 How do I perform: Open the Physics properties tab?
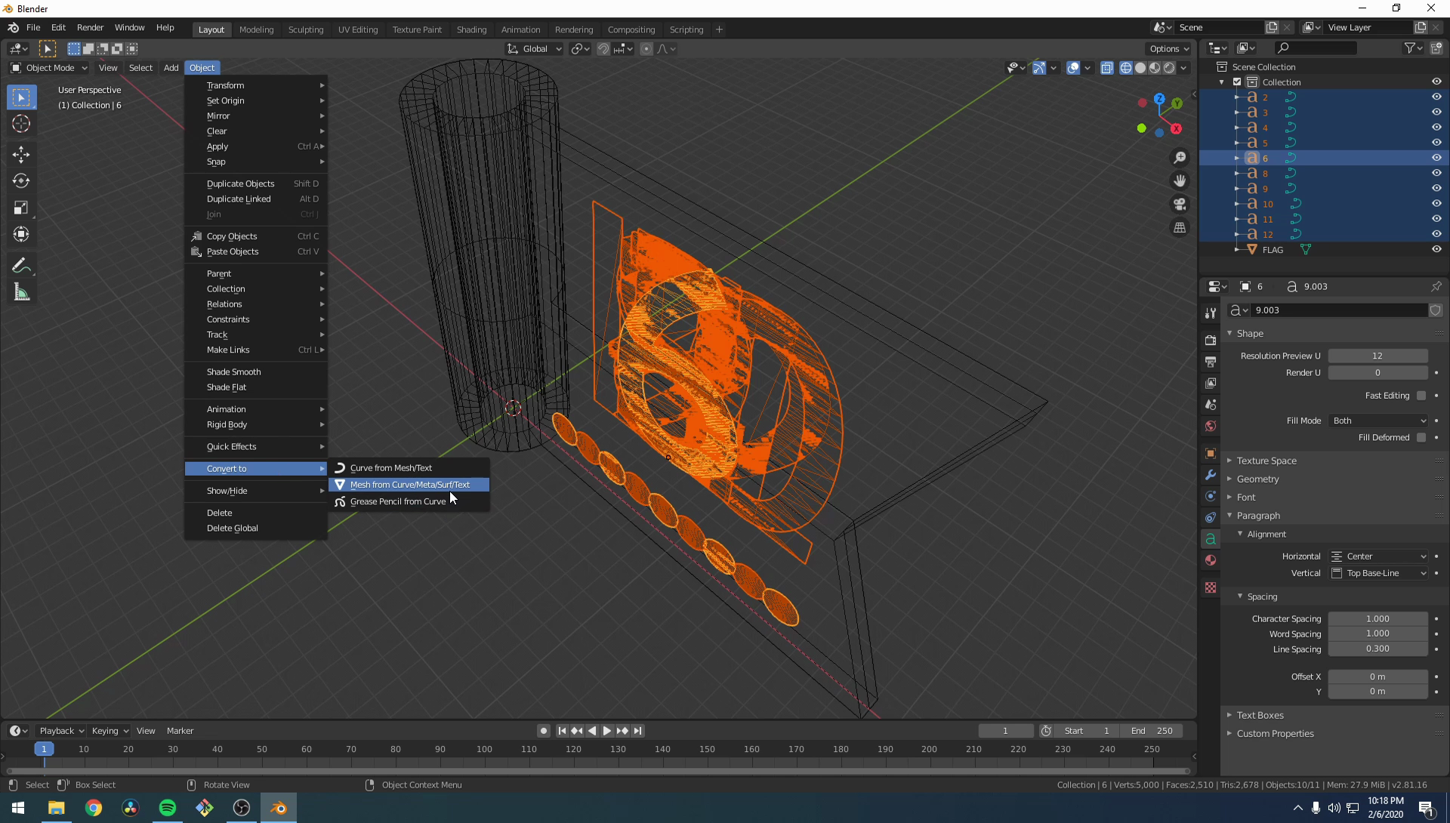[1211, 497]
